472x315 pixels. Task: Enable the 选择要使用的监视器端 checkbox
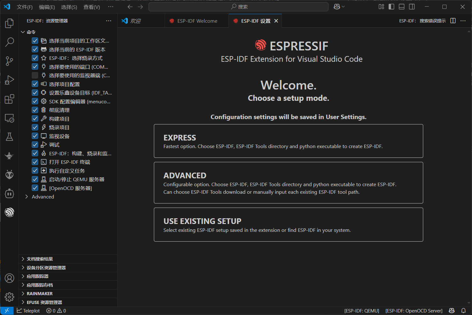point(35,75)
